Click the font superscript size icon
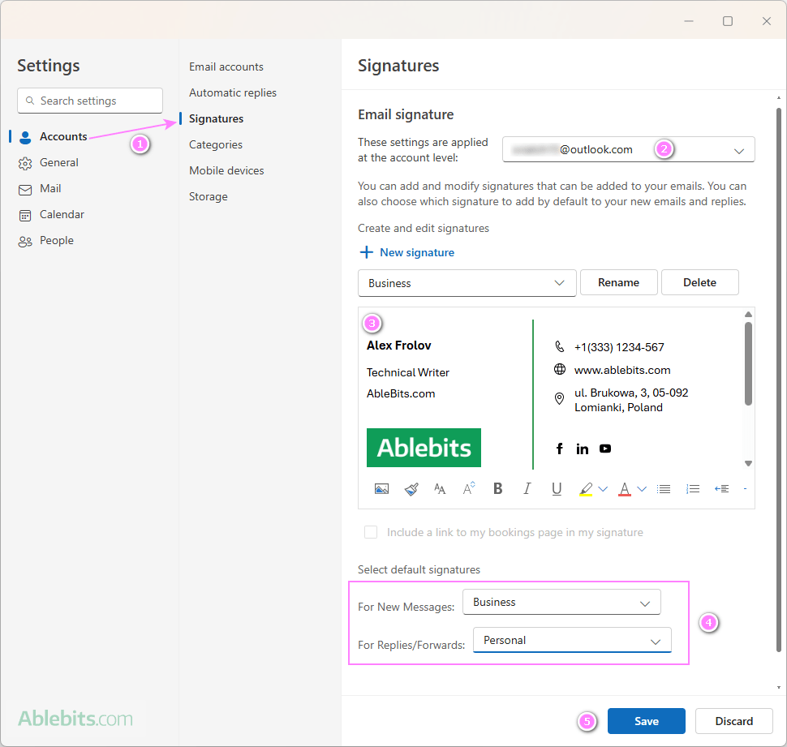787x747 pixels. 469,488
